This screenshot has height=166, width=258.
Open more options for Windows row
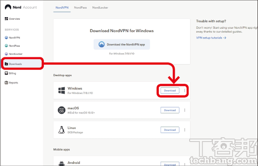[x=184, y=91]
